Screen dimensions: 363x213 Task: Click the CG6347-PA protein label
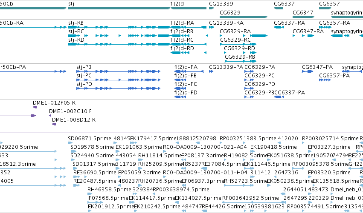pos(317,67)
